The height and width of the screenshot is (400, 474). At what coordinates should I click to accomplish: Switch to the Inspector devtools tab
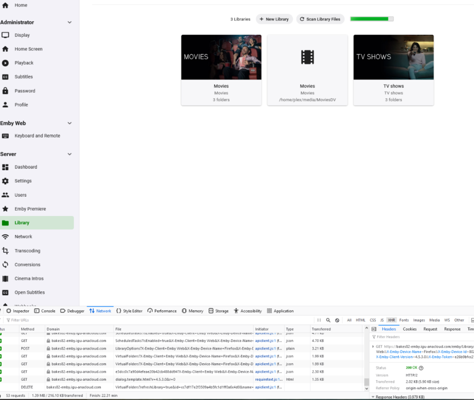[x=18, y=311]
